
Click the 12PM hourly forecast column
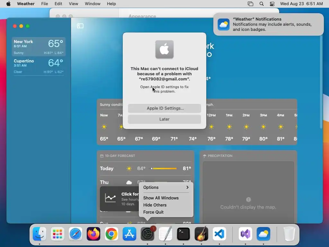(211, 127)
